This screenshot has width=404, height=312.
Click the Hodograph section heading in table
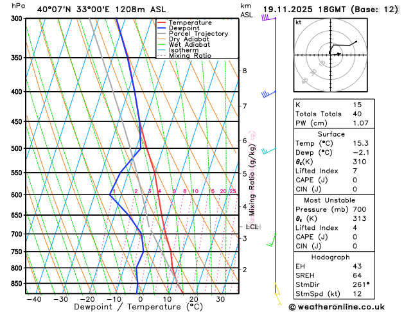click(x=330, y=256)
